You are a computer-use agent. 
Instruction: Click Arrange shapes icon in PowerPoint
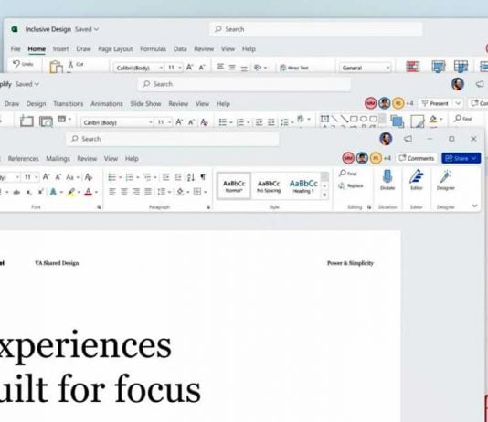(398, 121)
